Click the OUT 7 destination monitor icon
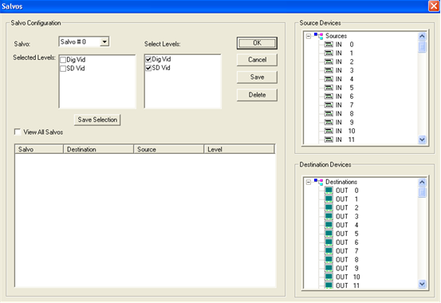The image size is (441, 303). pos(329,251)
